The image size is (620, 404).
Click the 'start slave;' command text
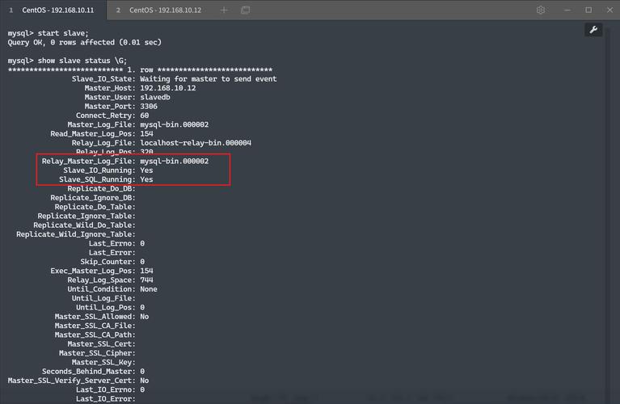point(63,33)
